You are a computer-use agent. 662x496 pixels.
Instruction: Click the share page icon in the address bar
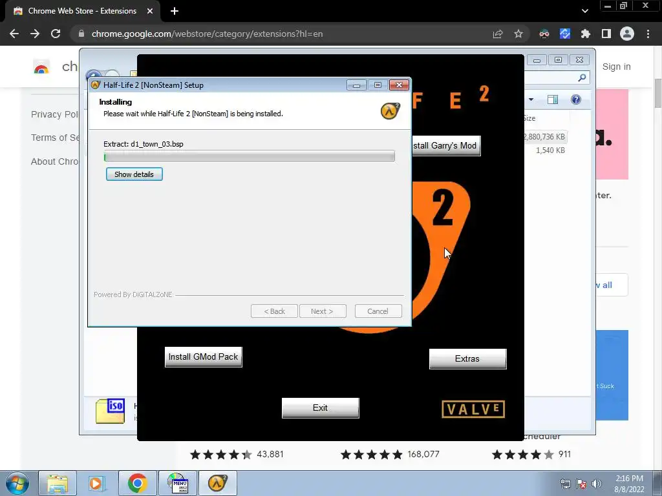pyautogui.click(x=498, y=34)
